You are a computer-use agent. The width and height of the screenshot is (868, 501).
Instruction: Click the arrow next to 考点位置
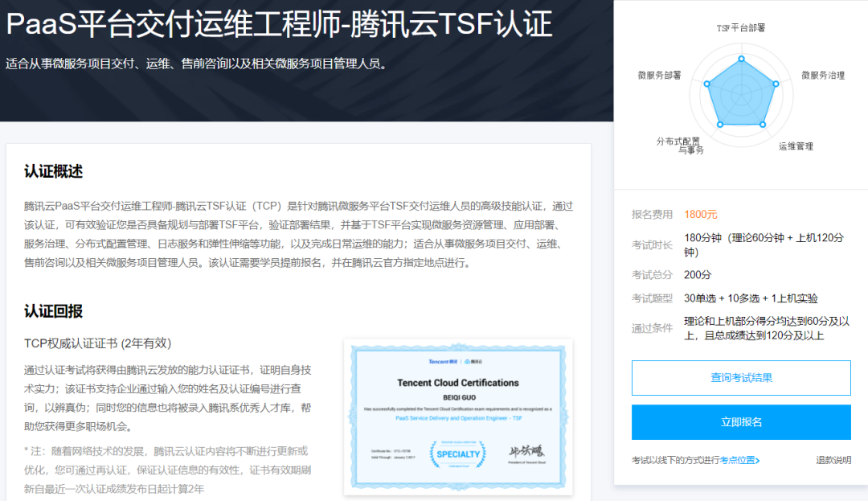pos(757,461)
